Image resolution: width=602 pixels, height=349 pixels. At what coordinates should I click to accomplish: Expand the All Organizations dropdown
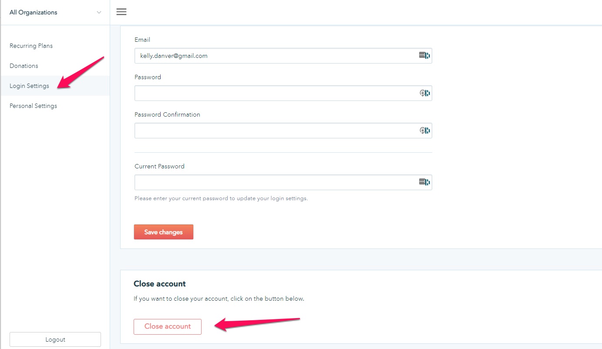pos(55,12)
